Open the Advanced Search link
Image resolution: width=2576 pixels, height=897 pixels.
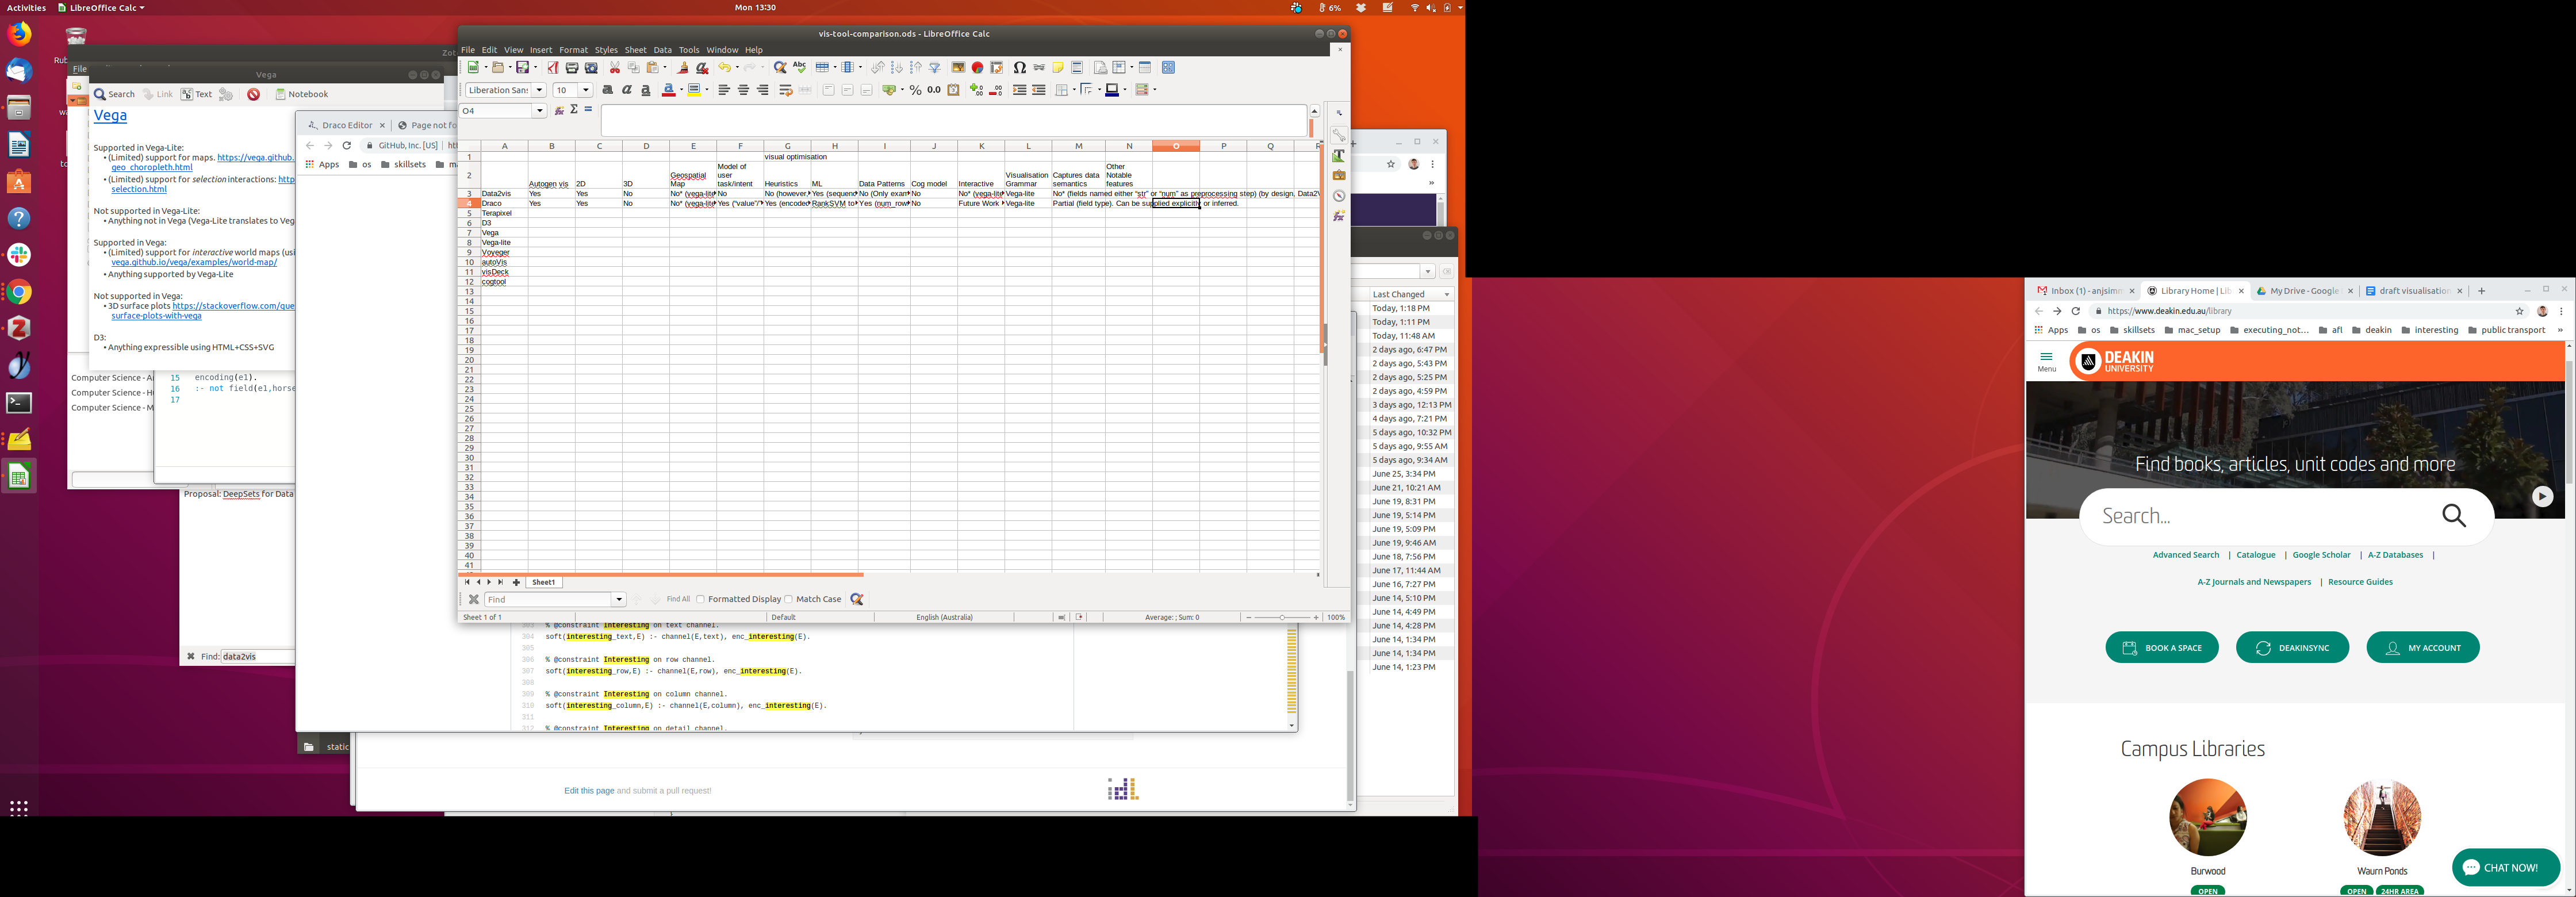pyautogui.click(x=2185, y=555)
